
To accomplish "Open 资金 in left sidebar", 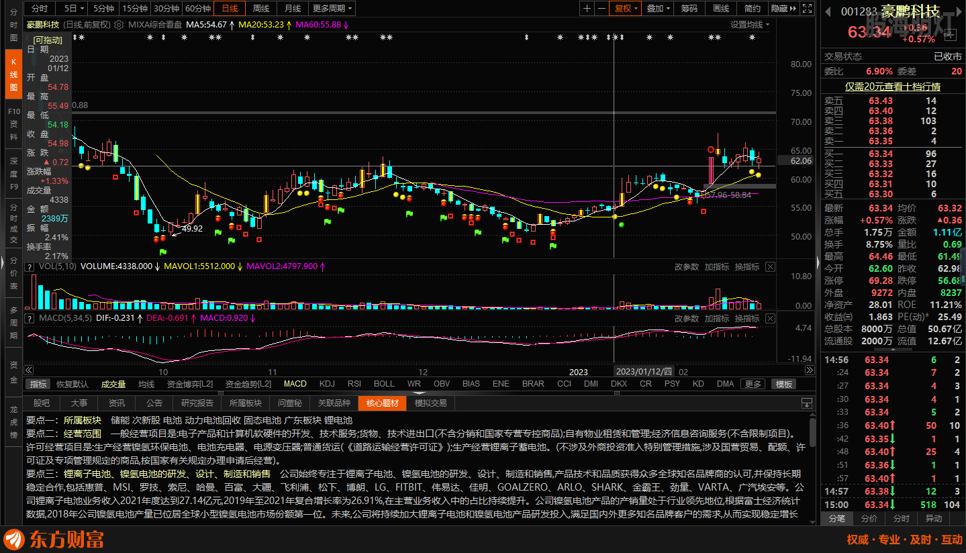I will (x=13, y=372).
